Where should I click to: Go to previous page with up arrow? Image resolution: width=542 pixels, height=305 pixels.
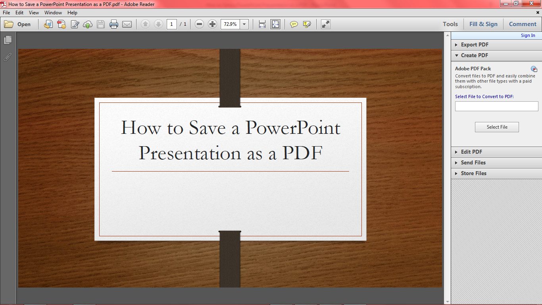(x=146, y=24)
